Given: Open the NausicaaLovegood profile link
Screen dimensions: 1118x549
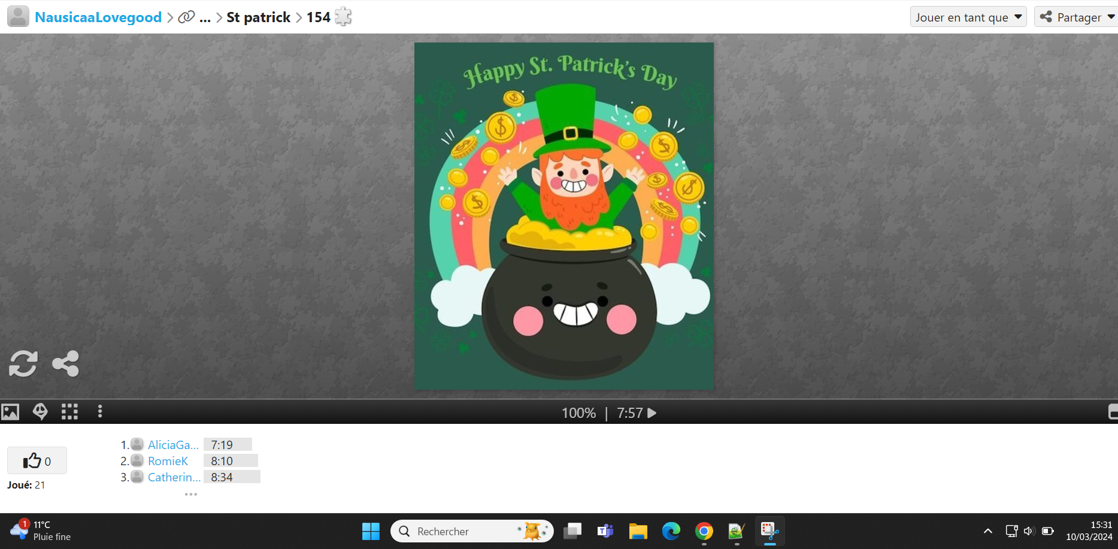Looking at the screenshot, I should point(98,17).
